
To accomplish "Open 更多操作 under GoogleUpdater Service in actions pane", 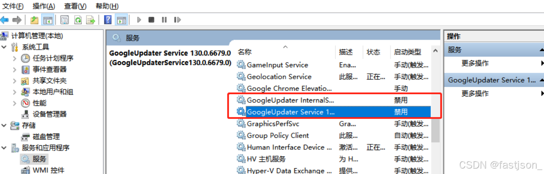I will tap(475, 93).
